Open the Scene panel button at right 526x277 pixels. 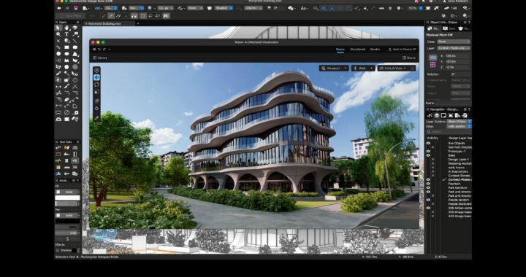tap(409, 58)
